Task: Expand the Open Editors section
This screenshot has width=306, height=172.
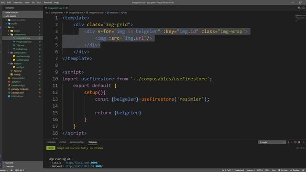Action: [x=22, y=12]
